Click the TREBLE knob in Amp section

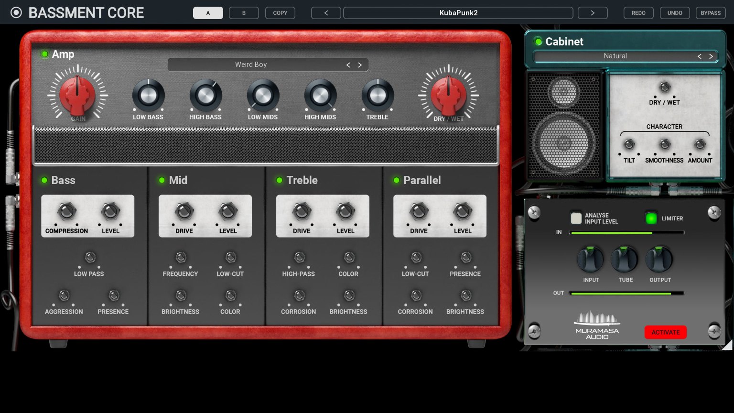coord(378,96)
